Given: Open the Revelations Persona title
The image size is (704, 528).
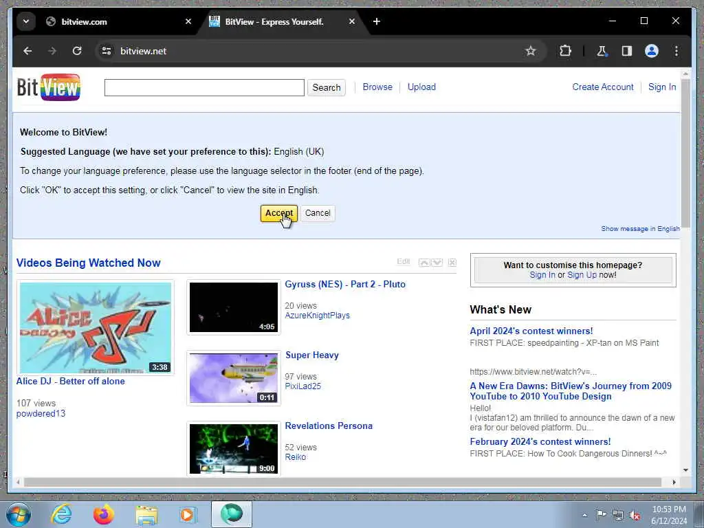Looking at the screenshot, I should (329, 426).
